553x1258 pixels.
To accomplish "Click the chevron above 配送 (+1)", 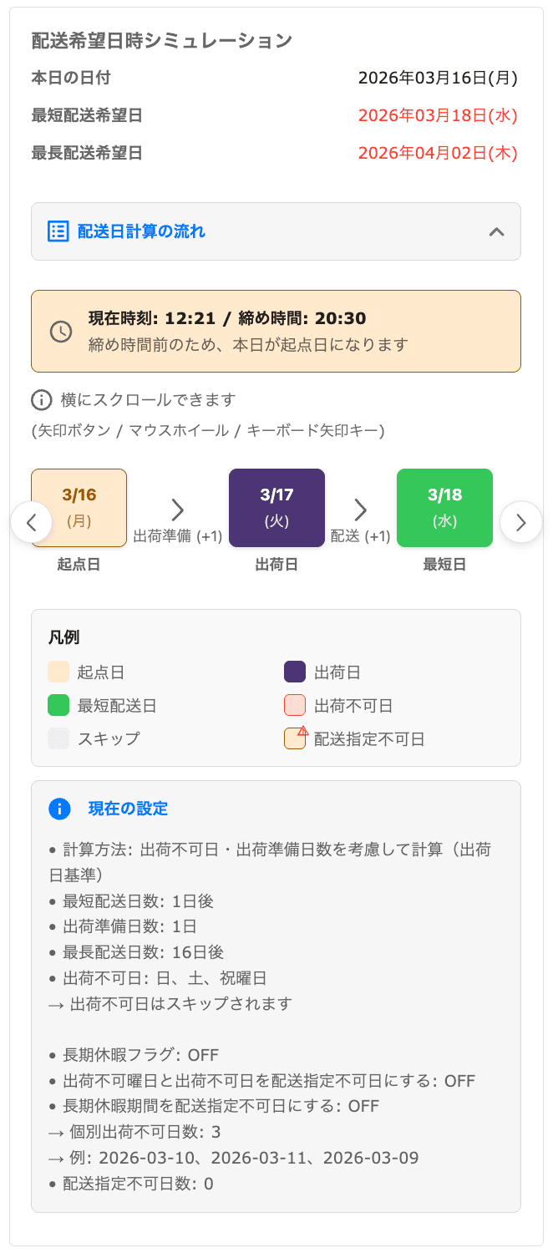I will click(x=360, y=510).
